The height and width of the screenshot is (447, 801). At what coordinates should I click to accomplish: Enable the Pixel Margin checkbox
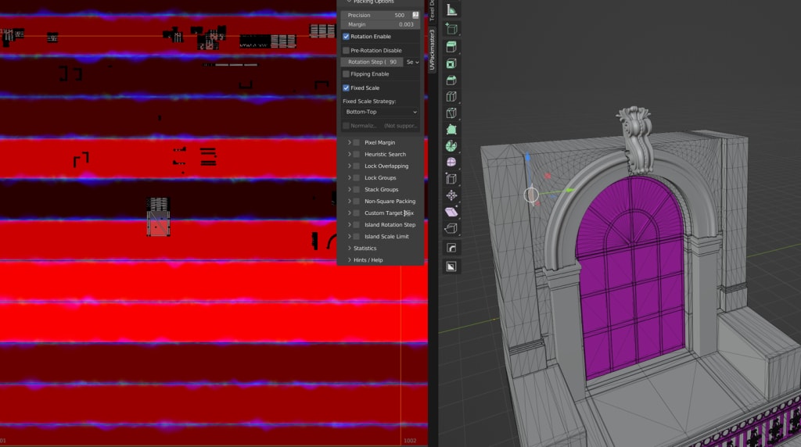[357, 143]
